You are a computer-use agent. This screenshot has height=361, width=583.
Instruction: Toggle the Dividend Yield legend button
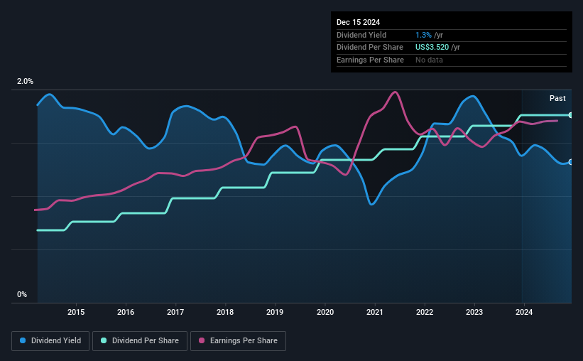pyautogui.click(x=50, y=341)
